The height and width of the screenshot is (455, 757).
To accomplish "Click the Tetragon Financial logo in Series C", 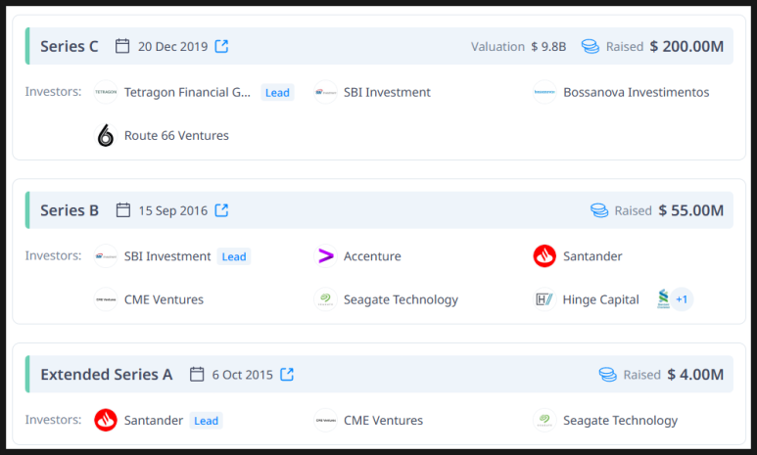I will pyautogui.click(x=106, y=92).
